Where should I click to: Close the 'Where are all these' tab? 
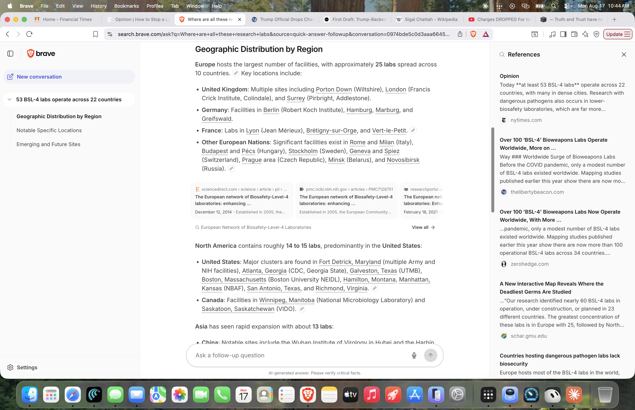click(240, 19)
